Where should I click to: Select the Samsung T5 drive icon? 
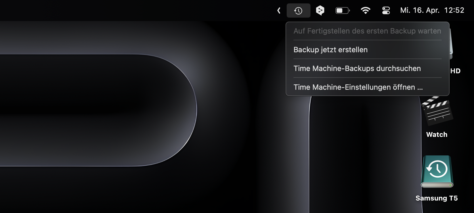click(437, 172)
